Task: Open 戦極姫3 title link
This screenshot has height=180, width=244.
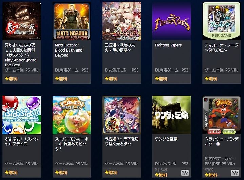Action: 122,141
